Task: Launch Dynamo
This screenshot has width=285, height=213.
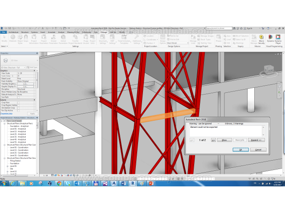Action: [270, 39]
